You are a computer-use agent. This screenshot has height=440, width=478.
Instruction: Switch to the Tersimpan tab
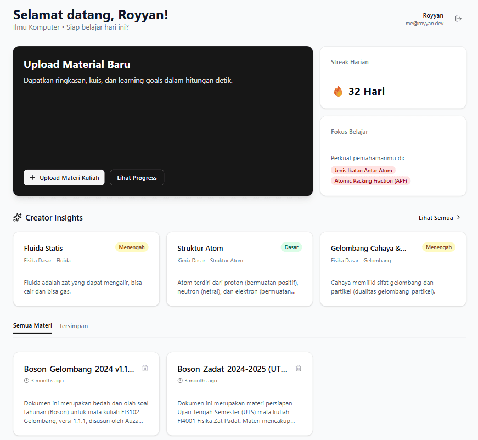(x=73, y=325)
